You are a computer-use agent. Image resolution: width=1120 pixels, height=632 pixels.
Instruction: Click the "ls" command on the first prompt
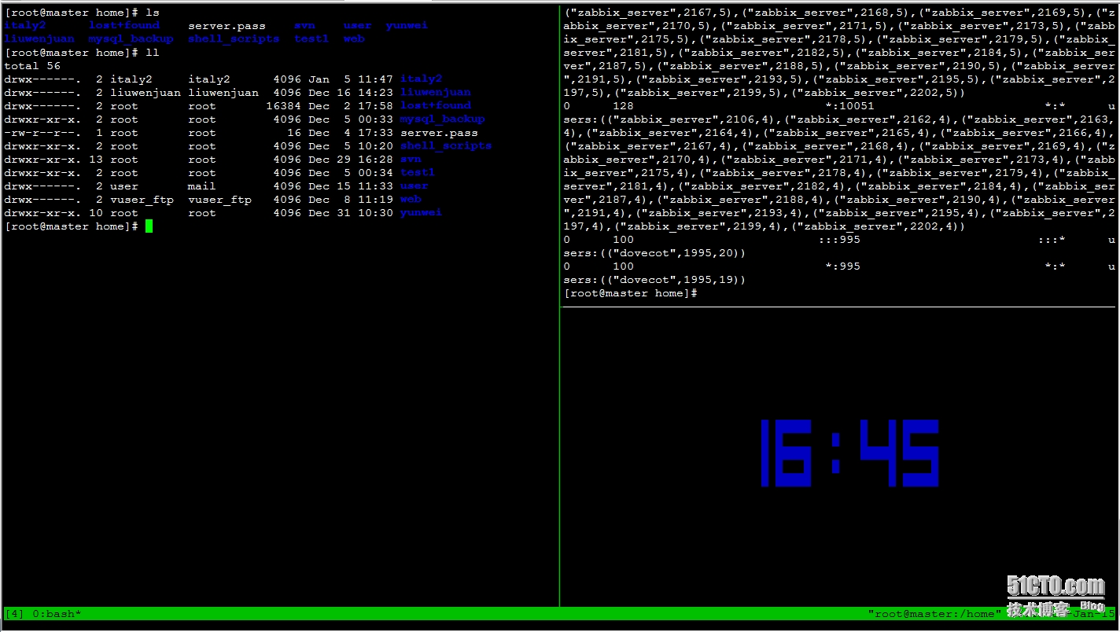152,13
